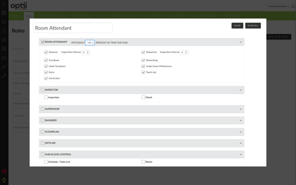
Task: Click the Room Attendant role name field
Action: 73,28
